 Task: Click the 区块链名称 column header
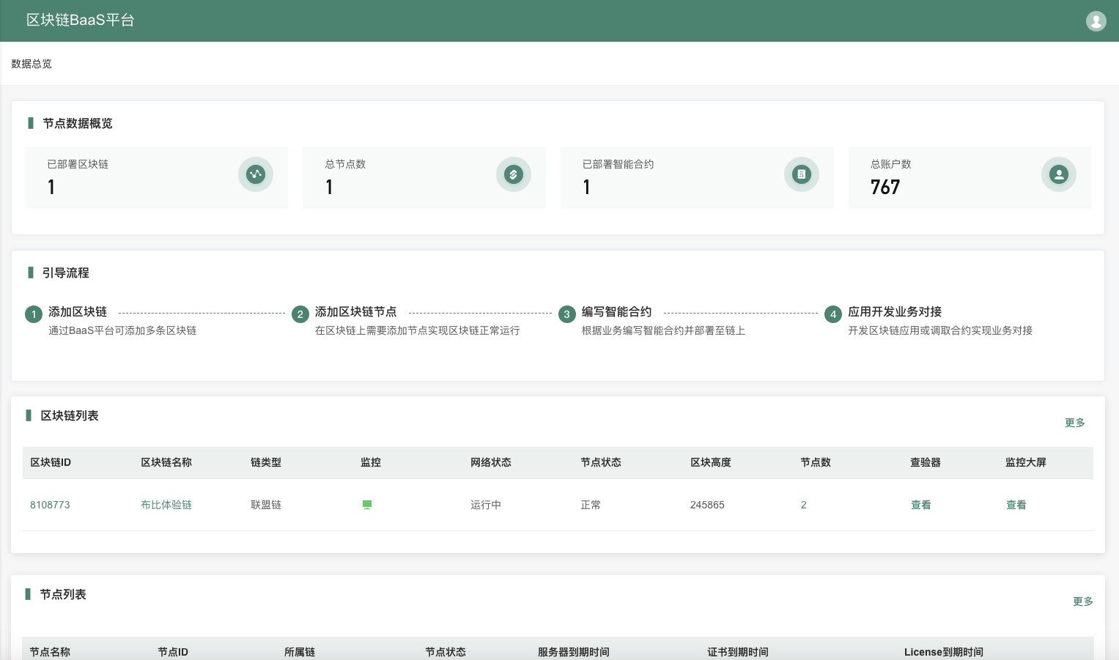166,462
